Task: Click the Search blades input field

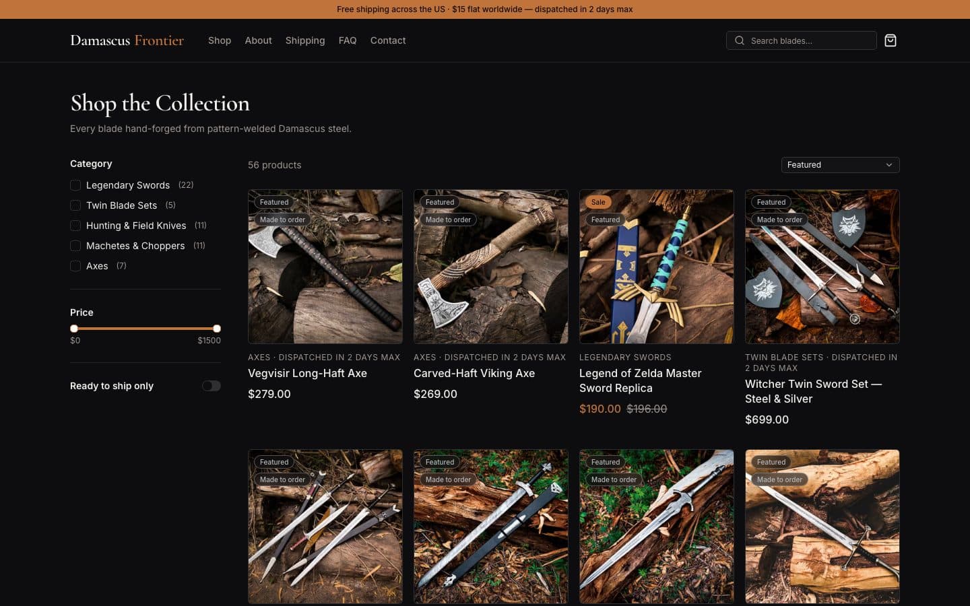Action: 802,40
